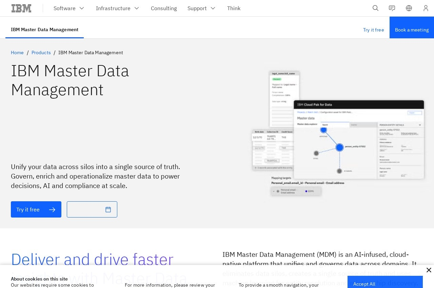Expand the Software menu
434x288 pixels.
[x=69, y=8]
